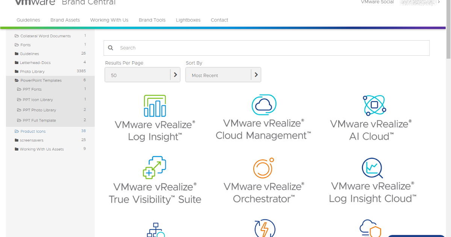Open the vRealize Orchestrator orange circle icon
Viewport: 451px width, 237px height.
(x=263, y=168)
